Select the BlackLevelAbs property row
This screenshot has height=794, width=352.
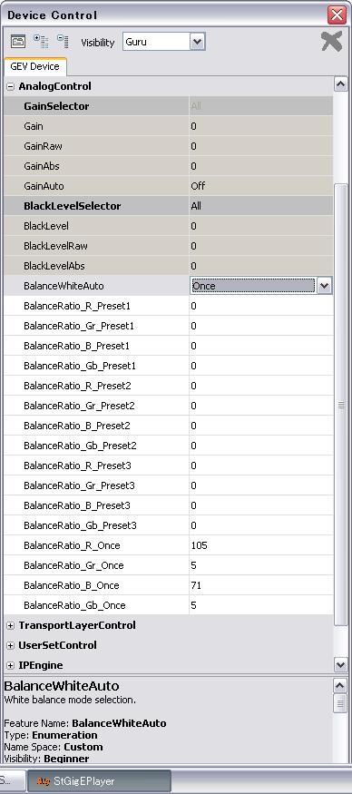click(x=168, y=266)
